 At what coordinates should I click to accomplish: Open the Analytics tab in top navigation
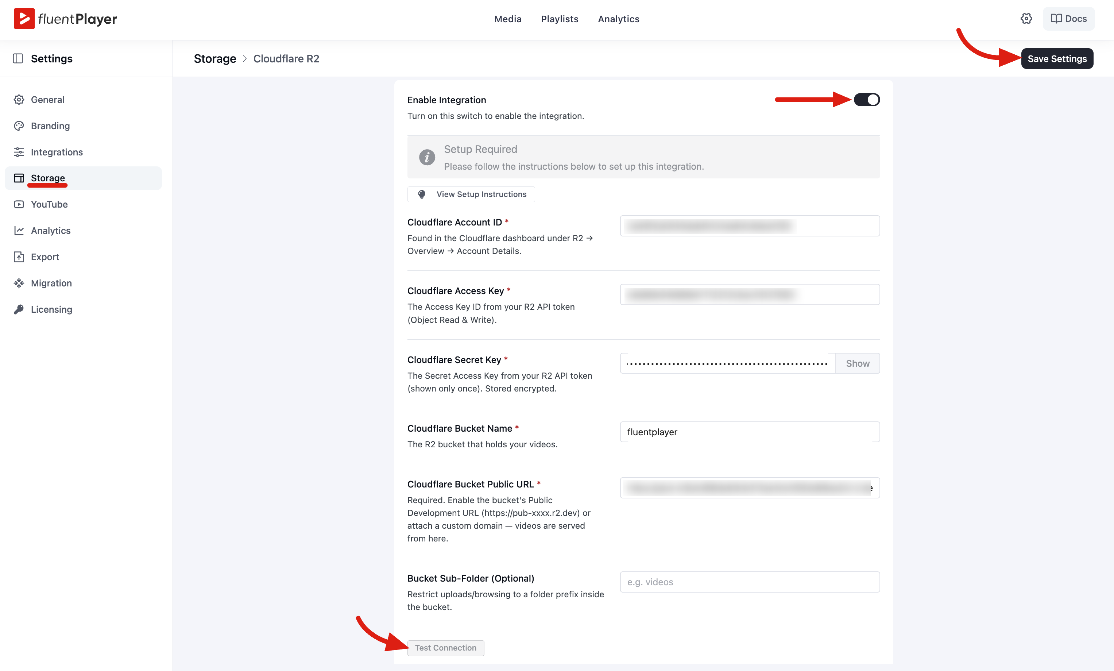coord(618,19)
